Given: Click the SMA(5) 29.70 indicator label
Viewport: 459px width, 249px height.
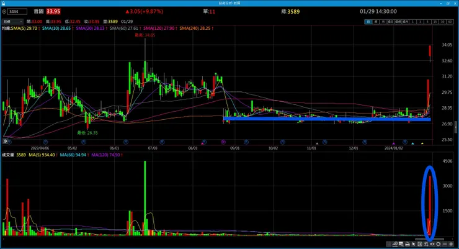Looking at the screenshot, I should (24, 28).
